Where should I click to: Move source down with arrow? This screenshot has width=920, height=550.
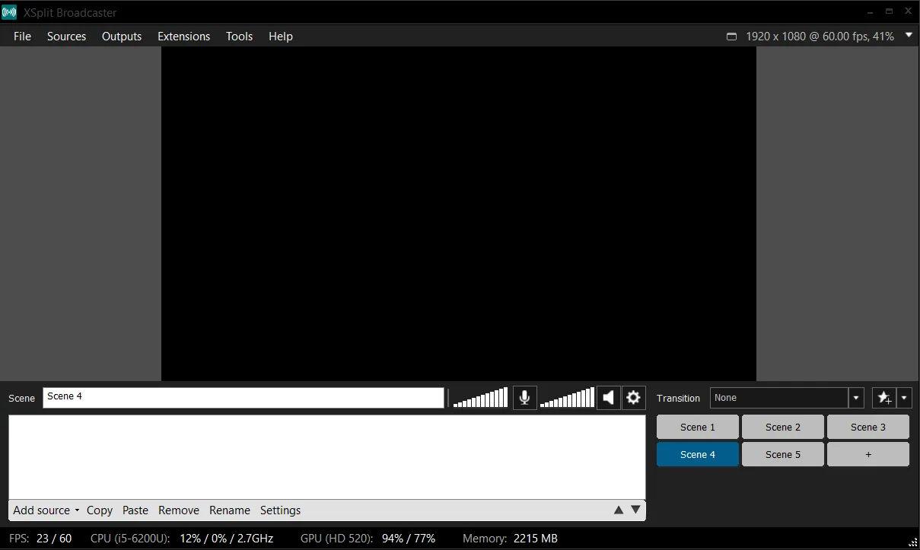635,510
